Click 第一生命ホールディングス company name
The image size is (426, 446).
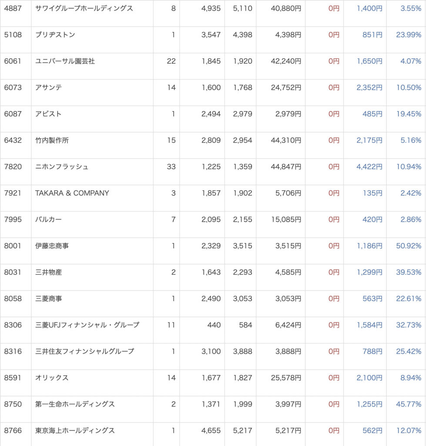click(75, 405)
